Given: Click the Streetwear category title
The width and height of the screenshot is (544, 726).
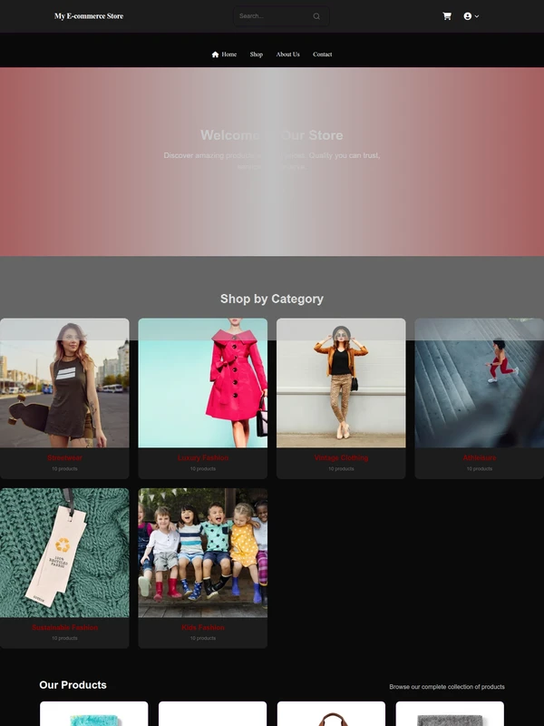Looking at the screenshot, I should pyautogui.click(x=64, y=458).
